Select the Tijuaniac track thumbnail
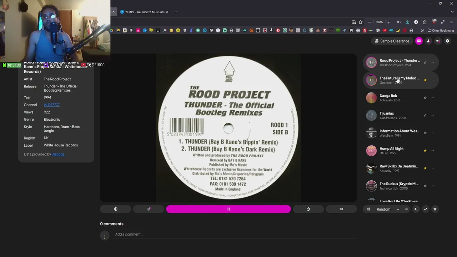 (x=371, y=115)
